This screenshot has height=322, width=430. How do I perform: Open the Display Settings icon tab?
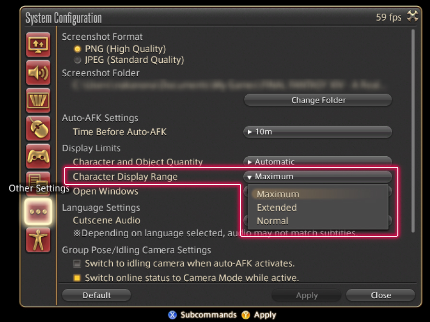coord(38,45)
